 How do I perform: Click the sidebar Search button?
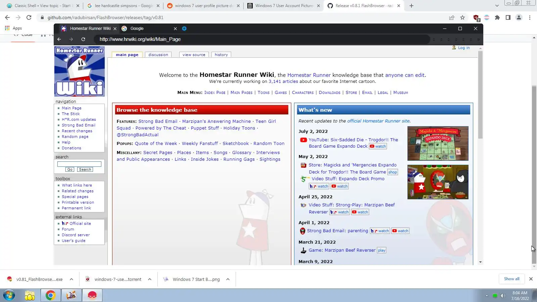85,169
